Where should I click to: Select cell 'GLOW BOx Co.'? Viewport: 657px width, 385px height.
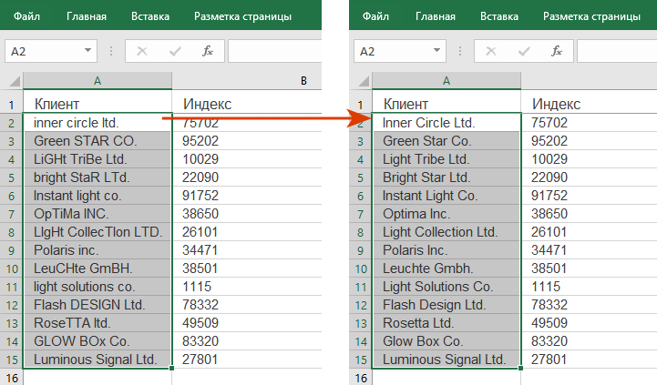coord(98,341)
